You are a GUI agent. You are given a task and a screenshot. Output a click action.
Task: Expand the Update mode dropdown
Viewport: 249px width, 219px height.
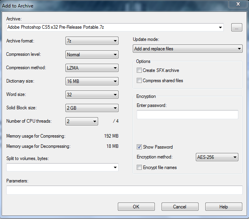188,49
